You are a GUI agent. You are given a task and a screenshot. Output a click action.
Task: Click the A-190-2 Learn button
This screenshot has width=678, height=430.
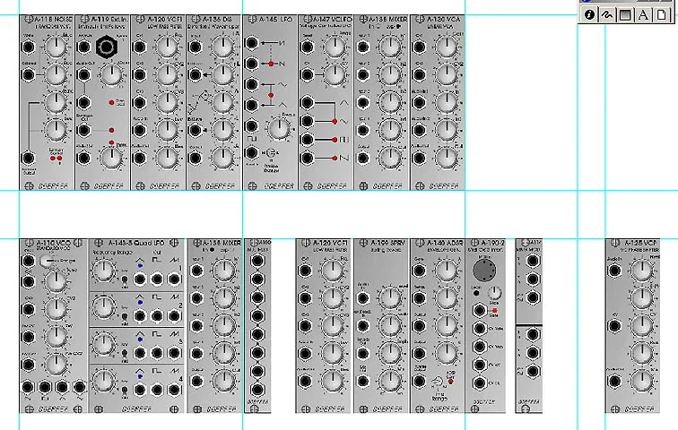(476, 293)
